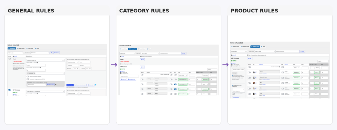
Task: Click the edit icon in the Polo product row
Action: click(x=256, y=94)
